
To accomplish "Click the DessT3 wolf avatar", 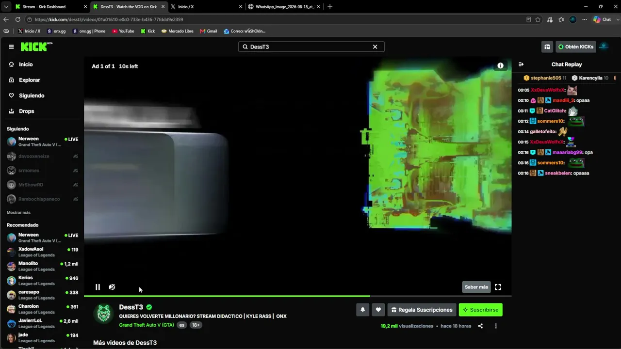I will [104, 314].
